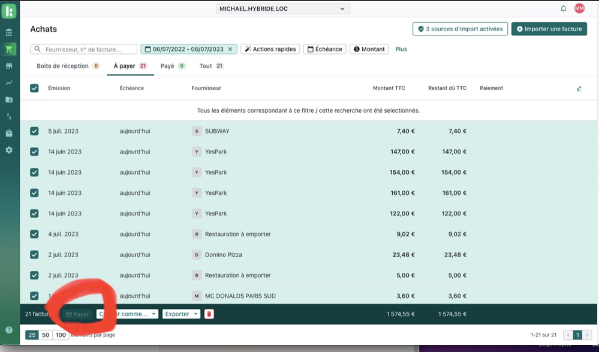Open the bank icon in the sidebar

[x=9, y=32]
